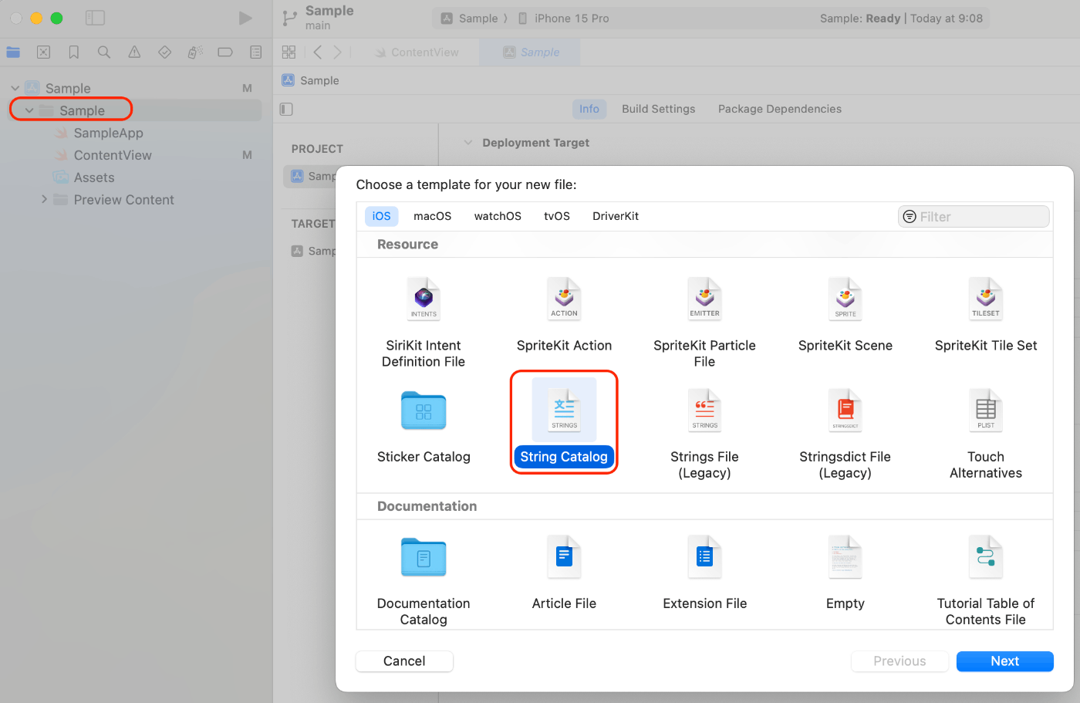This screenshot has height=703, width=1080.
Task: Switch template platform to DriverKit
Action: coord(616,216)
